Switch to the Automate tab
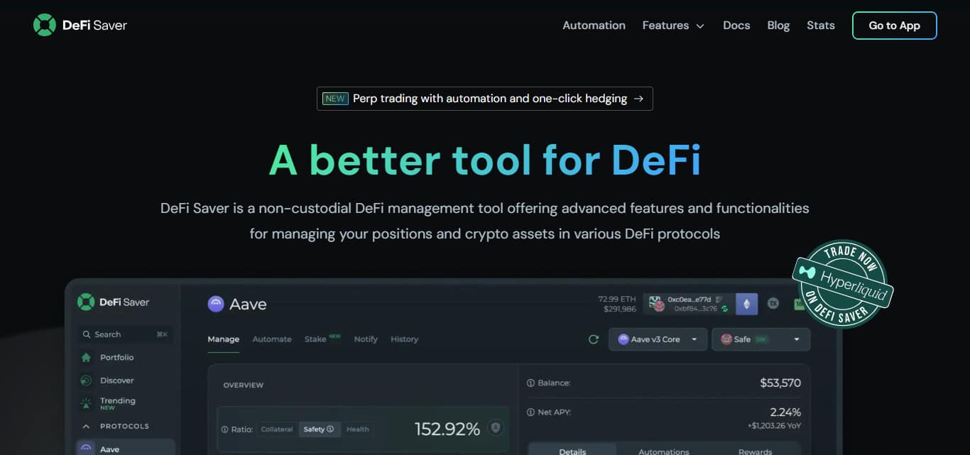The image size is (970, 455). [272, 339]
